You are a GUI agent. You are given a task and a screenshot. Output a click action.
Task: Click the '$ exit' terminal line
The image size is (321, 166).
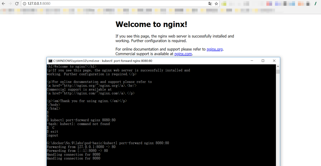(x=53, y=132)
